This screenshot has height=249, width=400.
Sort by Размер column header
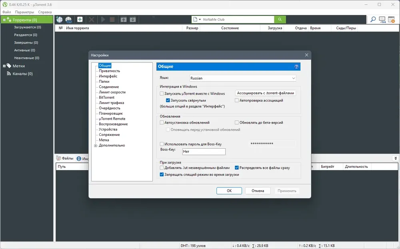[192, 28]
